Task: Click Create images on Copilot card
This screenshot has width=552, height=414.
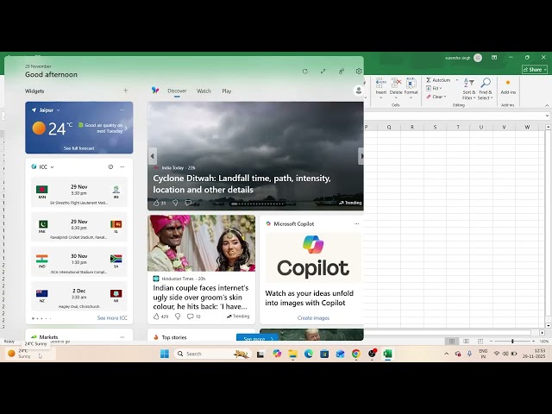Action: point(313,318)
